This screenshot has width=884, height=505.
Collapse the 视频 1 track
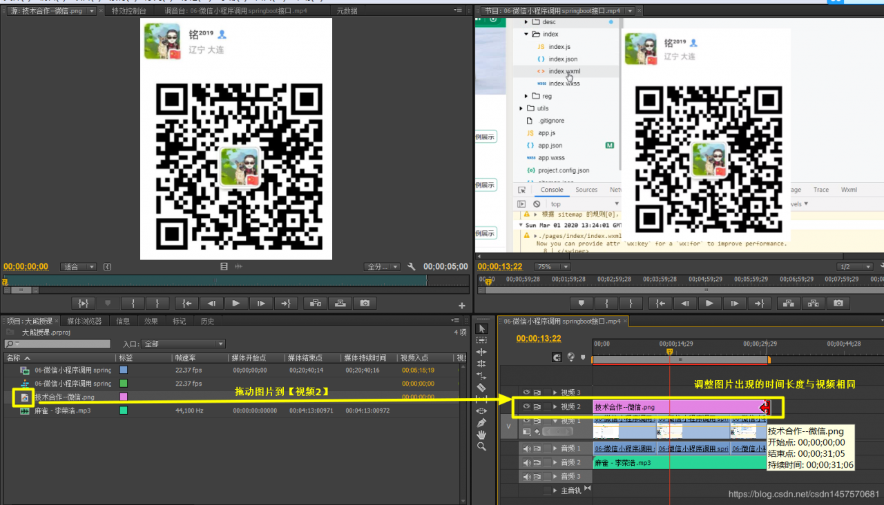click(x=555, y=420)
